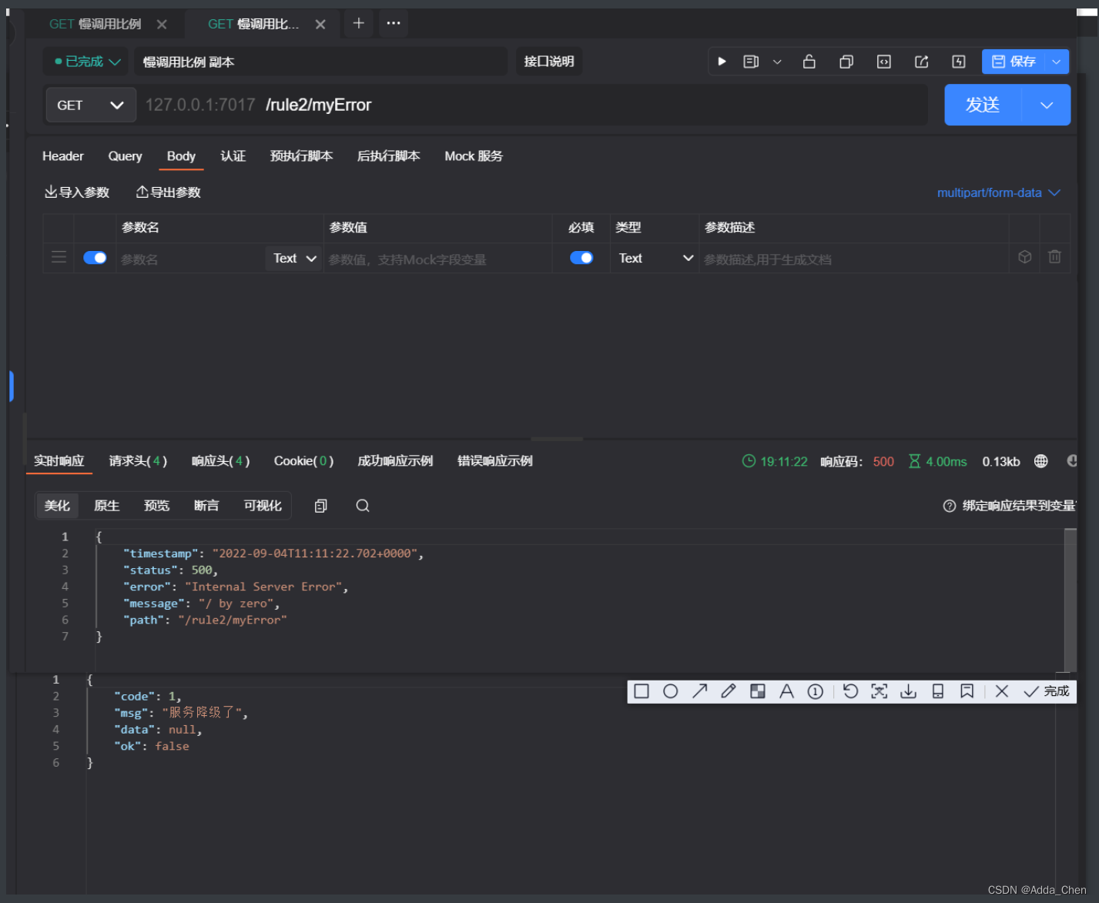Switch to 请求头(4) response tab

[138, 461]
